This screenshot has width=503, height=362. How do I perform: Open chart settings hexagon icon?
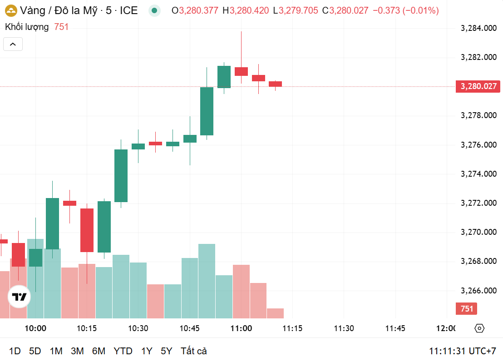(x=479, y=328)
